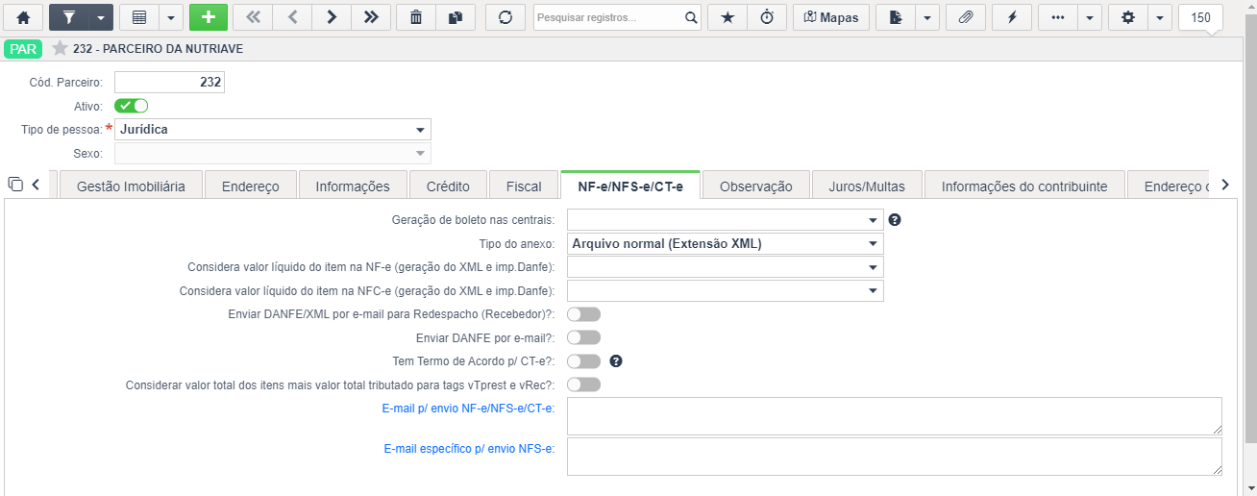This screenshot has width=1257, height=496.
Task: Open the Observação tab
Action: pyautogui.click(x=755, y=186)
